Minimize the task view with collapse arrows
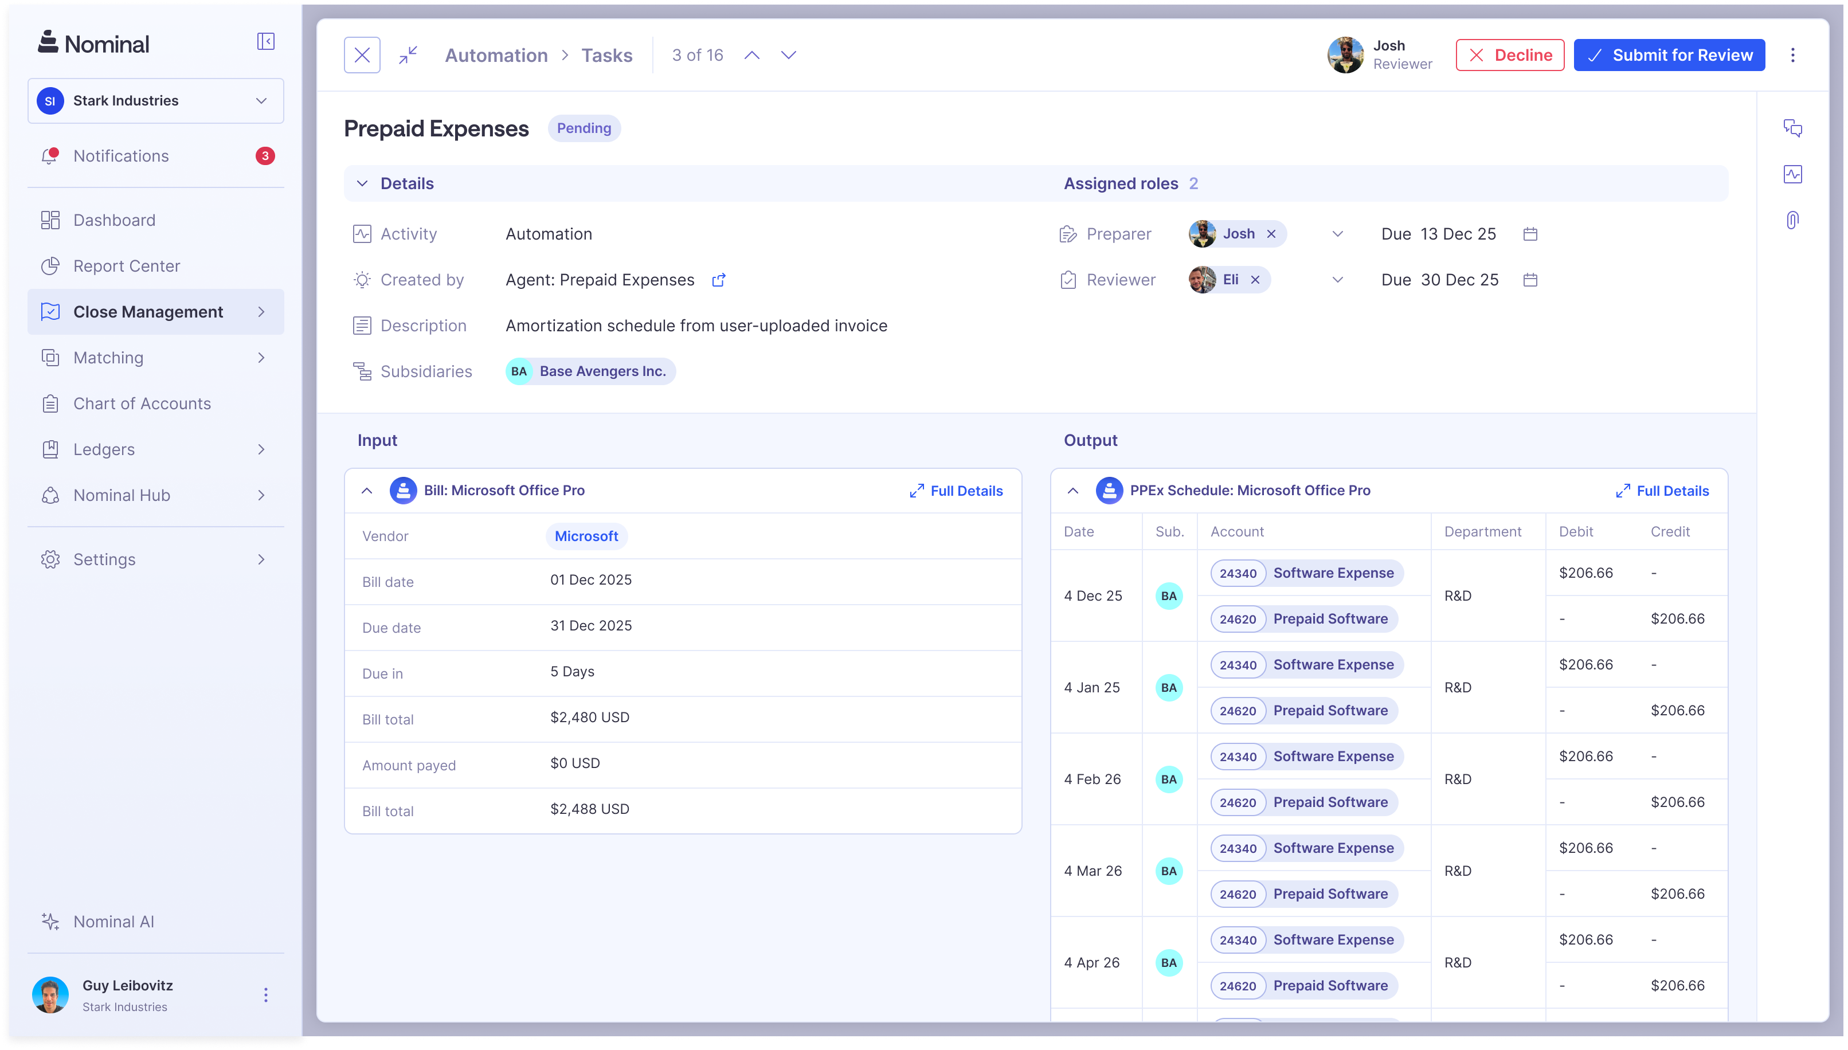This screenshot has height=1050, width=1848. (408, 55)
